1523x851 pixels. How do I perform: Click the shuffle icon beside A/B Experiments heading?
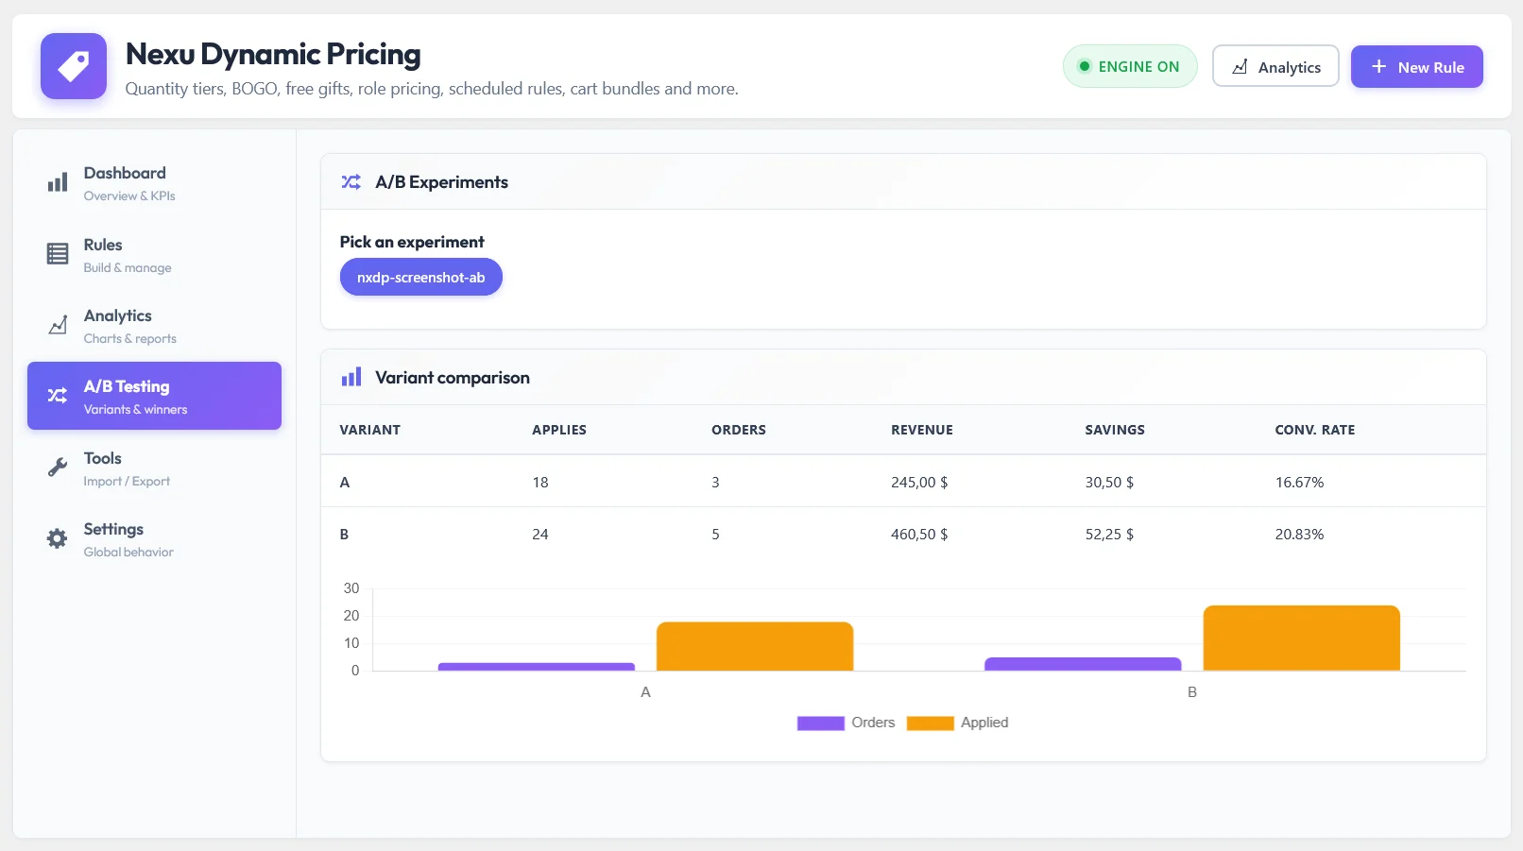351,182
